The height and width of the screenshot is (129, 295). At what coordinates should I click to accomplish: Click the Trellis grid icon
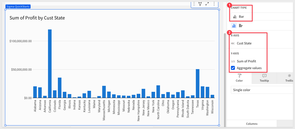point(289,76)
